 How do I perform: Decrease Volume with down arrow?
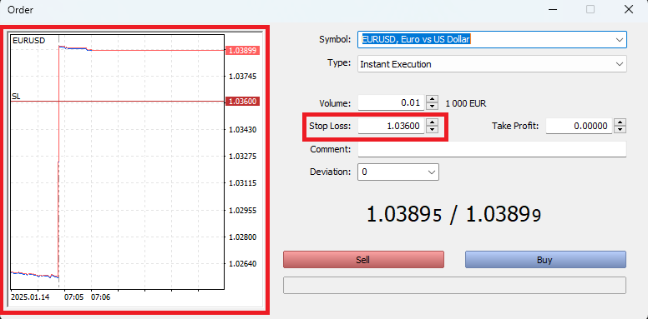432,107
